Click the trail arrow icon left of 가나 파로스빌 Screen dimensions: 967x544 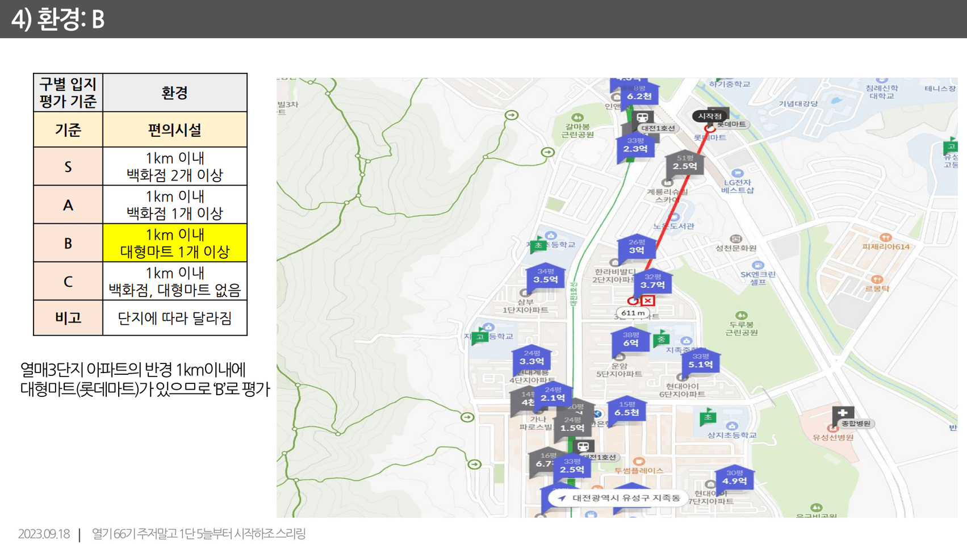(x=467, y=417)
